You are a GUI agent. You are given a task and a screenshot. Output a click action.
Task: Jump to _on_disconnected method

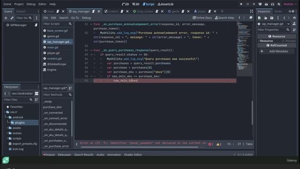[x=55, y=124]
